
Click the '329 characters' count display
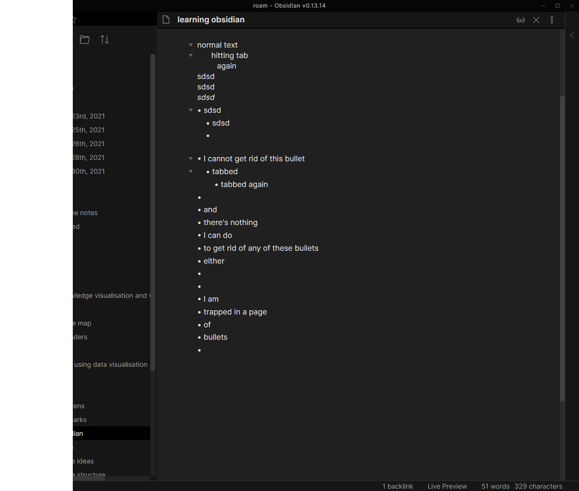[x=538, y=486]
